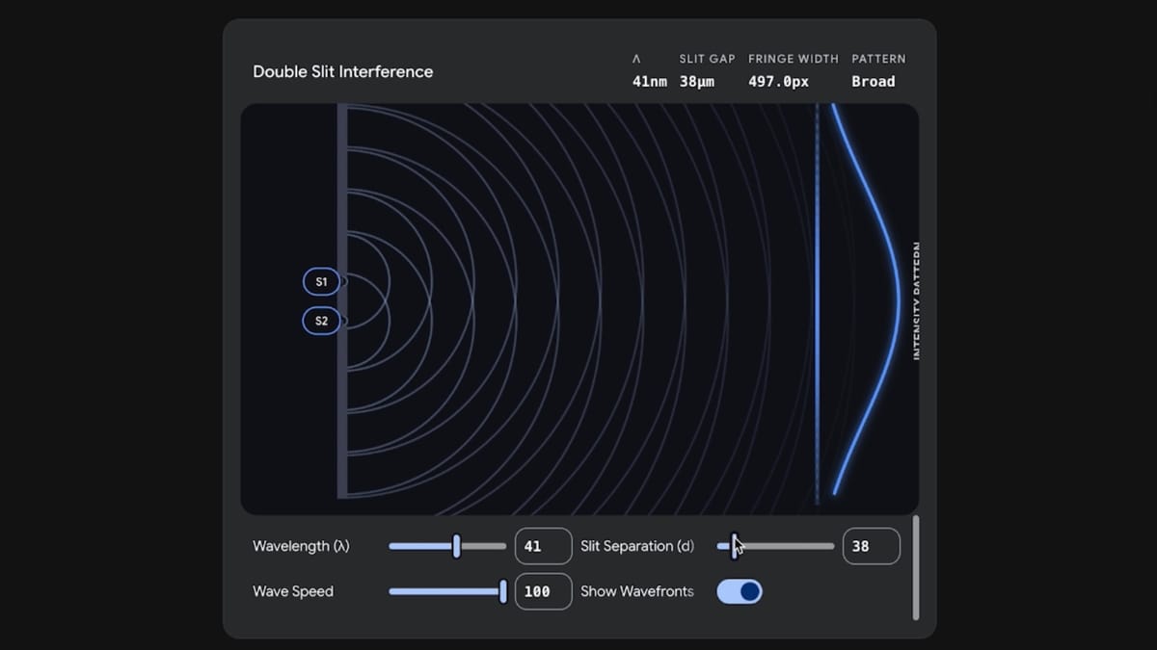Click the Wave Speed label

pyautogui.click(x=293, y=591)
